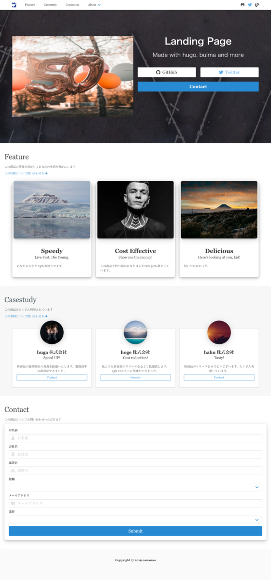Submit the contact form
The image size is (271, 580).
click(x=135, y=531)
